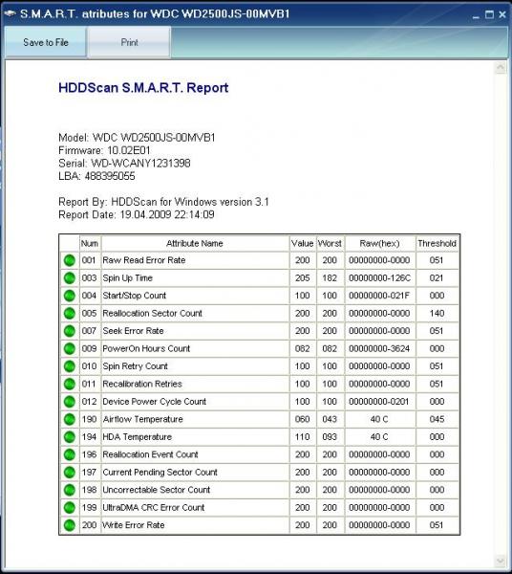Select the Seek Error Rate attribute row
The height and width of the screenshot is (574, 512).
click(x=259, y=331)
